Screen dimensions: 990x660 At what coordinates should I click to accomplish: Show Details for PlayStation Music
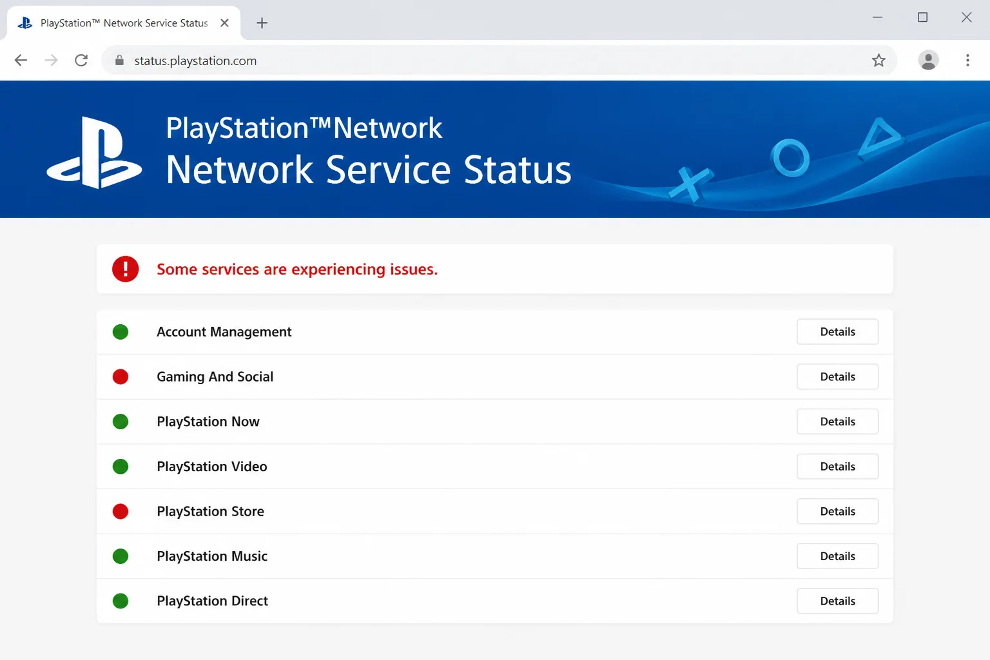pos(837,556)
